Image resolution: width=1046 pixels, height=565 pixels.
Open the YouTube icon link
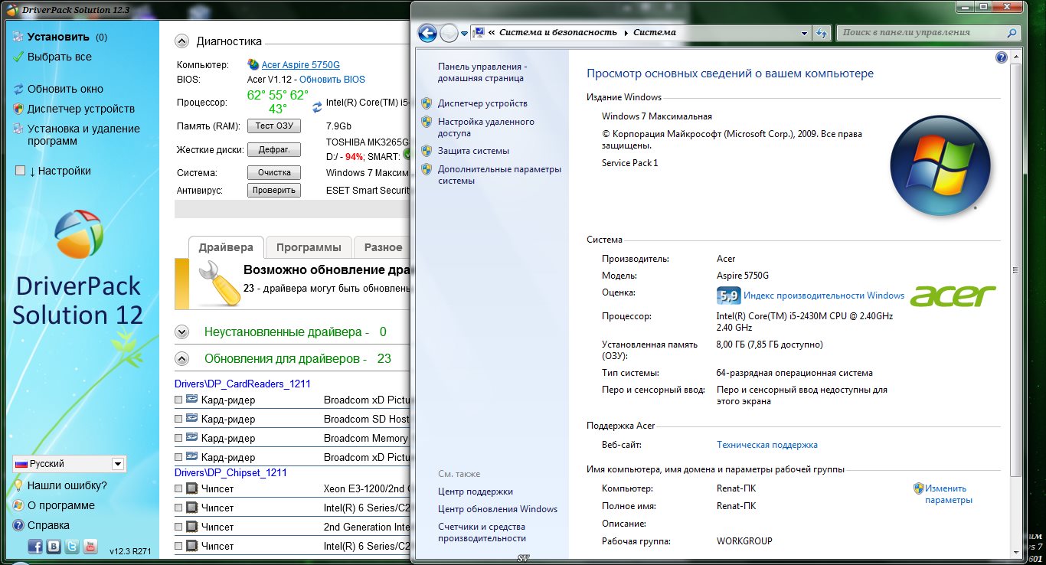(90, 546)
